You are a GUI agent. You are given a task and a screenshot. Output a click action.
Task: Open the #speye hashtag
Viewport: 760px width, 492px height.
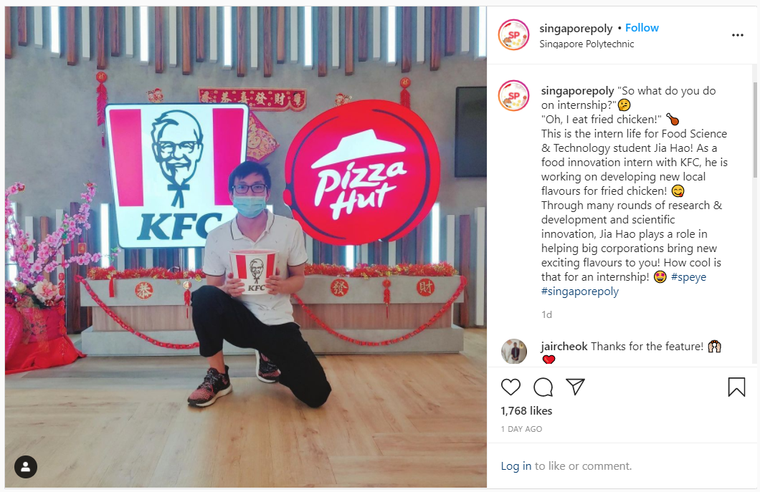coord(688,277)
